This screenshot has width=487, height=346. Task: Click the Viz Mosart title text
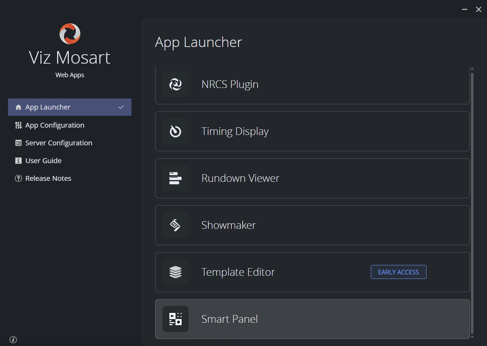(70, 58)
